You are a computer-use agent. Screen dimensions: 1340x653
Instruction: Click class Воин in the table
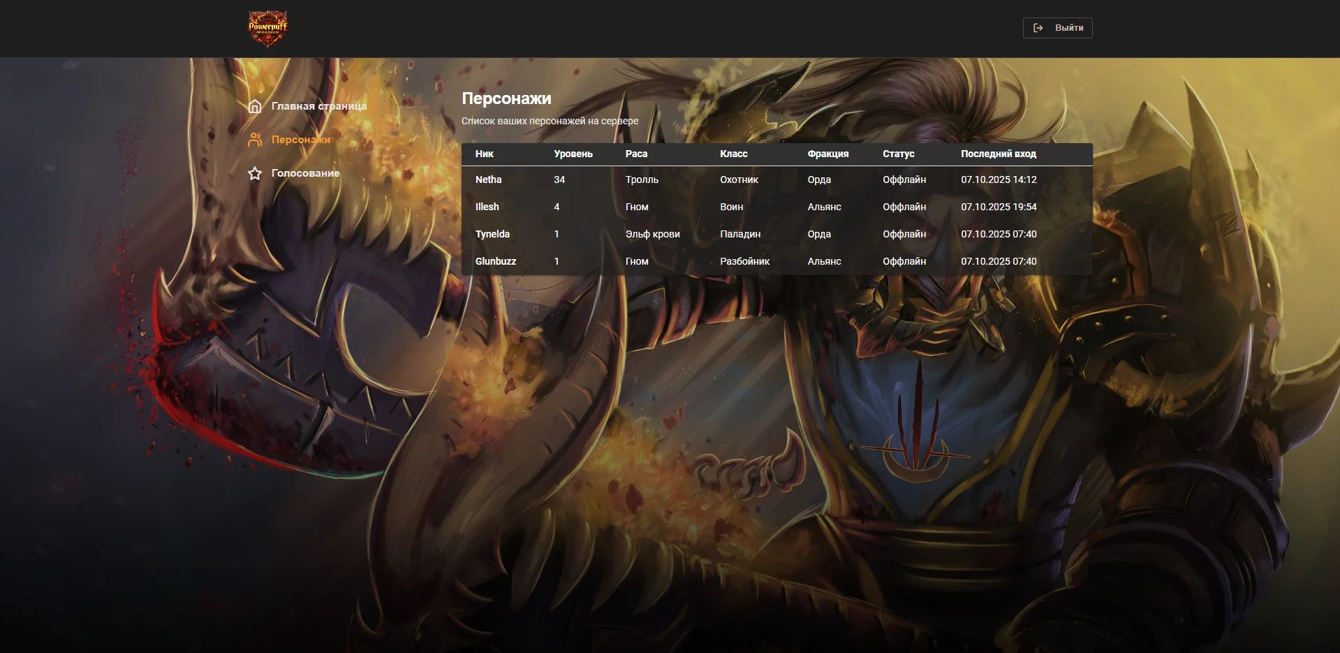pos(732,207)
